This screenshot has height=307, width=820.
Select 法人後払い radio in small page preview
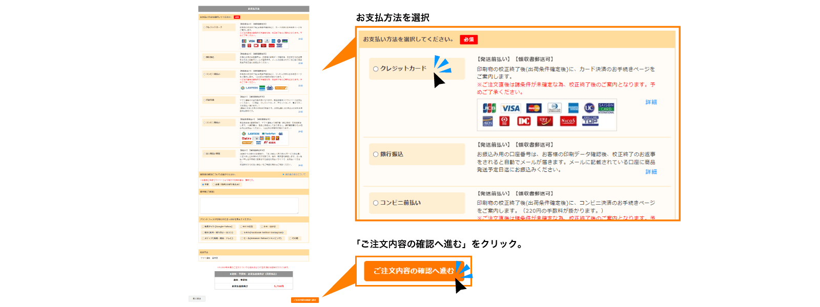(204, 153)
